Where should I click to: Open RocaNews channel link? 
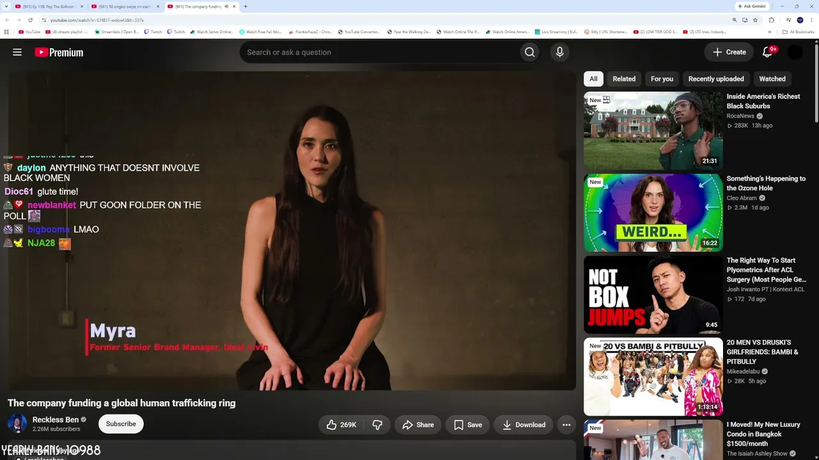click(740, 116)
